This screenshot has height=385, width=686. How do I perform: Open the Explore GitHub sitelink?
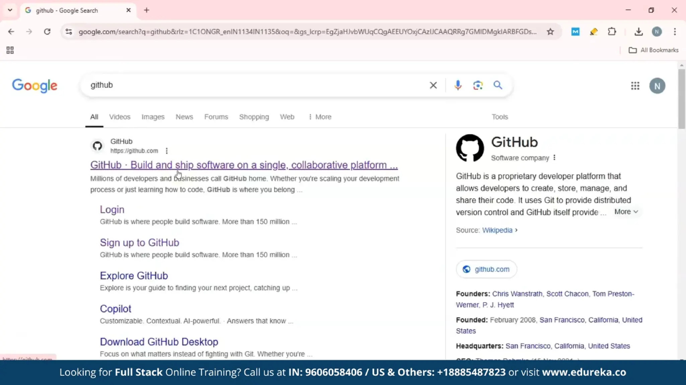134,276
